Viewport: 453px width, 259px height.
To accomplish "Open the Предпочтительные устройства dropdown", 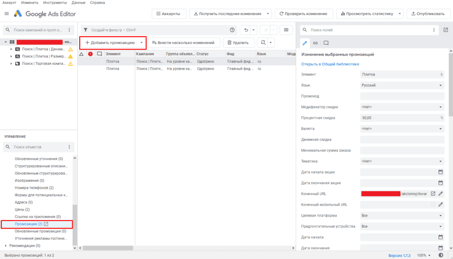I will [x=402, y=226].
